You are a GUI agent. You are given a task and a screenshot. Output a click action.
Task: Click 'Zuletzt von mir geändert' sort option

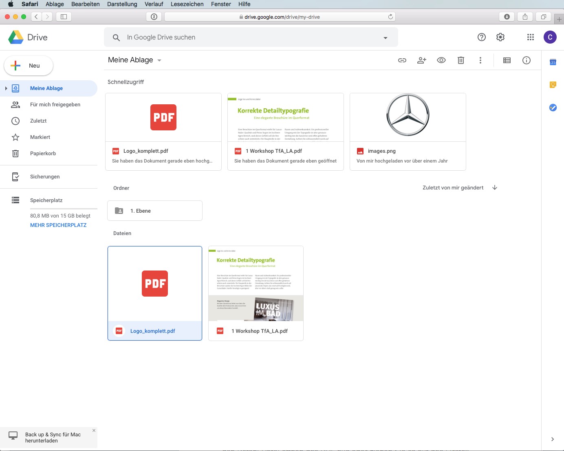453,188
